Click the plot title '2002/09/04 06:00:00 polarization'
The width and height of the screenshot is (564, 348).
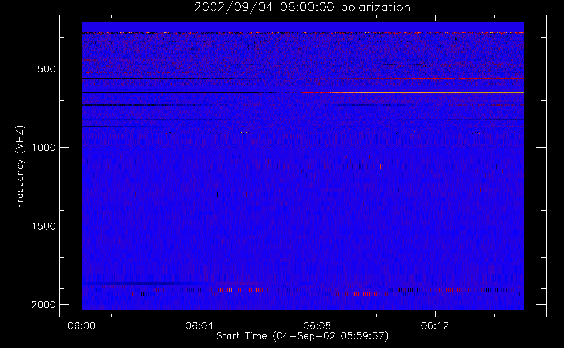pyautogui.click(x=302, y=7)
